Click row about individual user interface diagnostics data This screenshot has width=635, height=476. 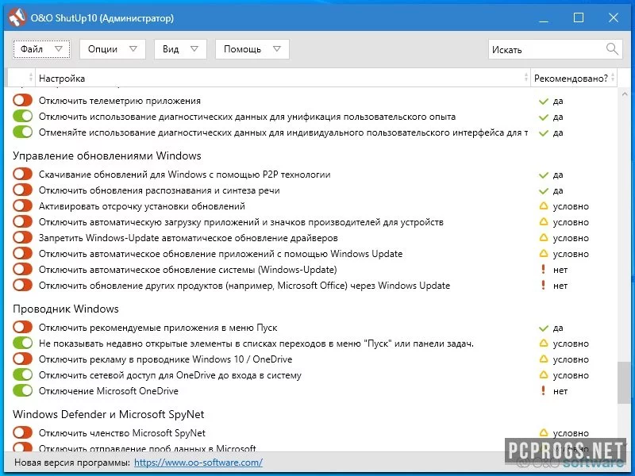point(283,132)
